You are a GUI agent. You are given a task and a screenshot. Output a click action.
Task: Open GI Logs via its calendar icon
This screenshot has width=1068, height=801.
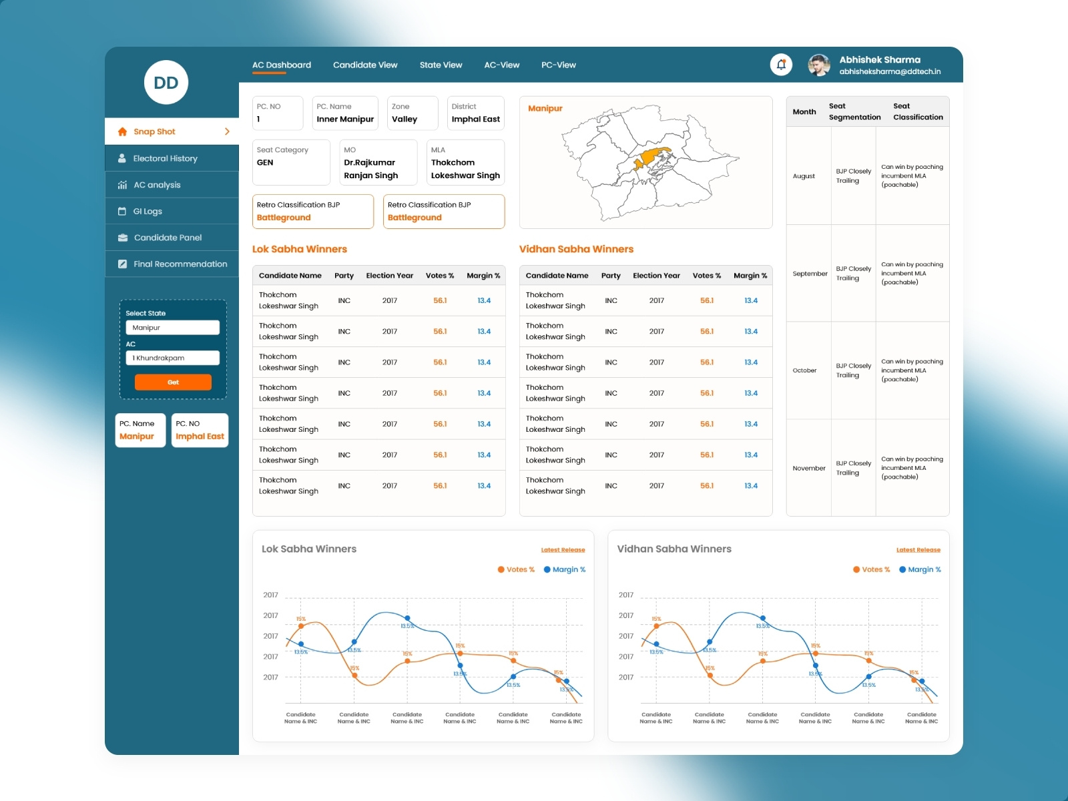(x=123, y=211)
